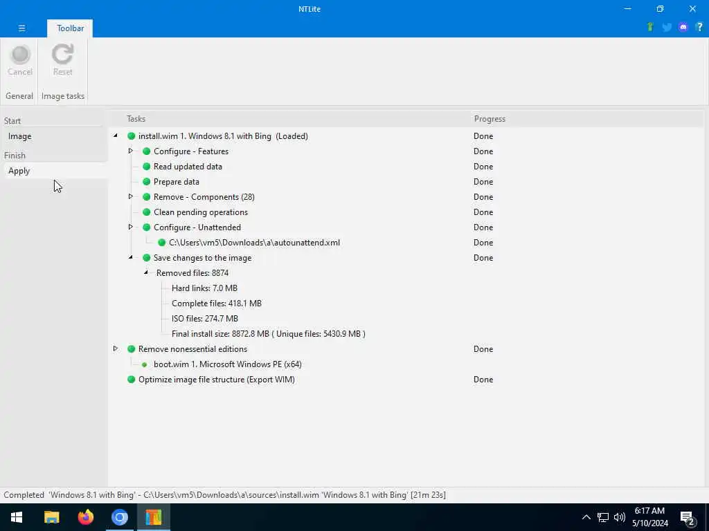Select the Hard links: 7.0 MB row
This screenshot has height=531, width=709.
[x=204, y=288]
